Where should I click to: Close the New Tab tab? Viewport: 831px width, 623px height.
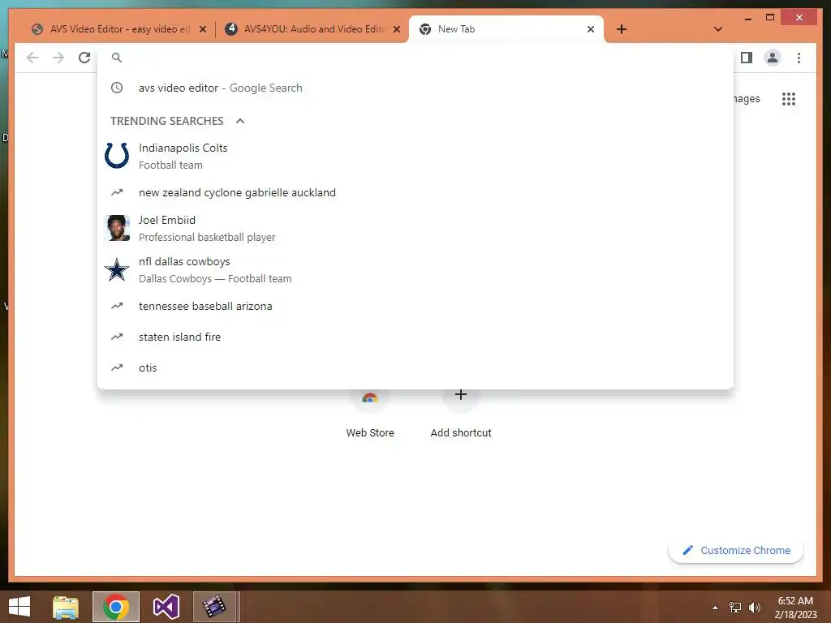[x=591, y=29]
